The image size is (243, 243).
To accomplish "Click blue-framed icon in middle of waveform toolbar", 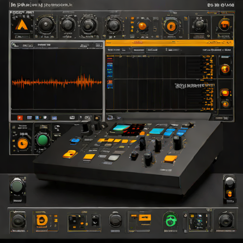I will pos(54,118).
